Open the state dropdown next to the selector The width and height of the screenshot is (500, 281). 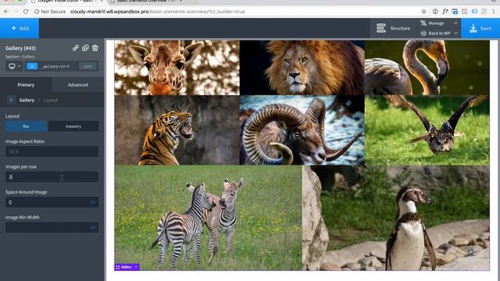[88, 66]
